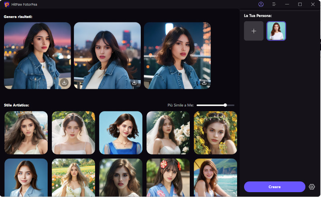Open generation settings gear icon
Viewport: 321px width, 197px height.
[x=312, y=187]
